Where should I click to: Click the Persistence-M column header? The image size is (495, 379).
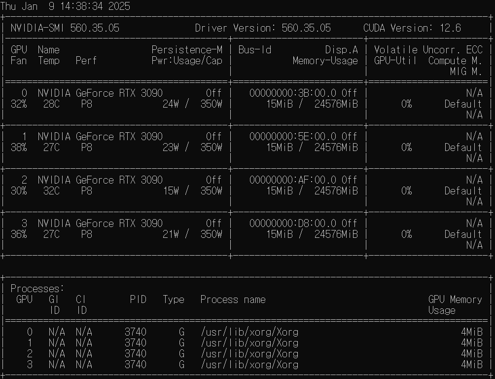(x=187, y=49)
